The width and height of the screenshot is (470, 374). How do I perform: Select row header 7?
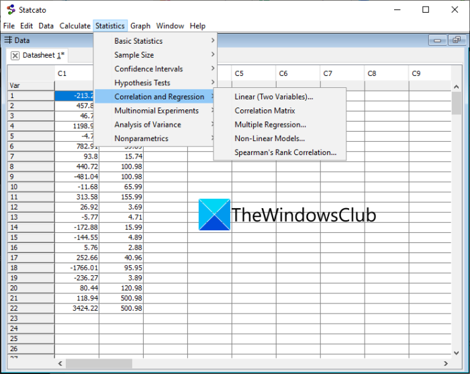31,156
